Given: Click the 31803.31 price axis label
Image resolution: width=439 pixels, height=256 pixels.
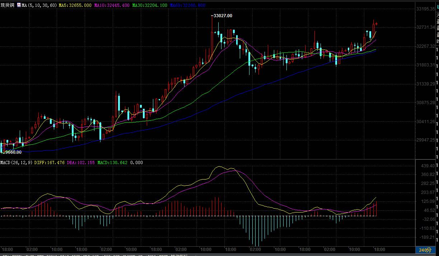Looking at the screenshot, I should (426, 65).
